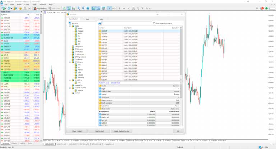
Task: Select the cursor pointer tool
Action: tap(109, 8)
